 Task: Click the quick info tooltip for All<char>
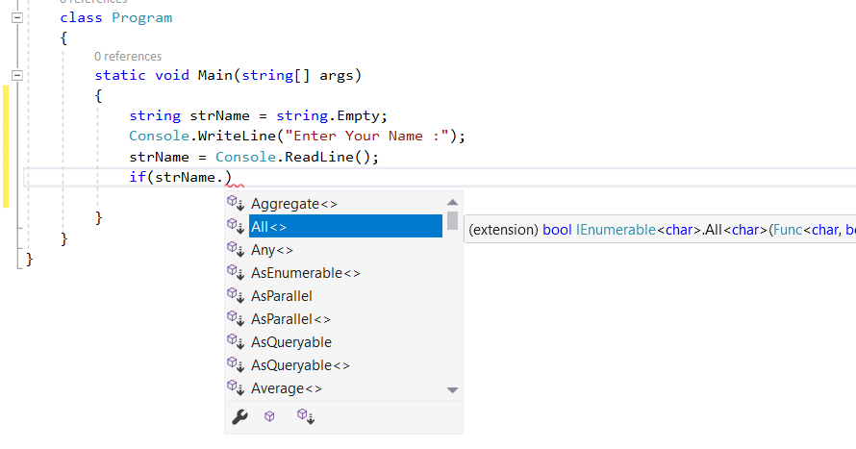tap(660, 230)
